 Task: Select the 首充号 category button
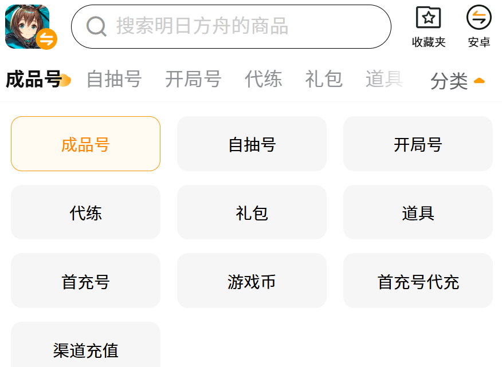pos(85,281)
